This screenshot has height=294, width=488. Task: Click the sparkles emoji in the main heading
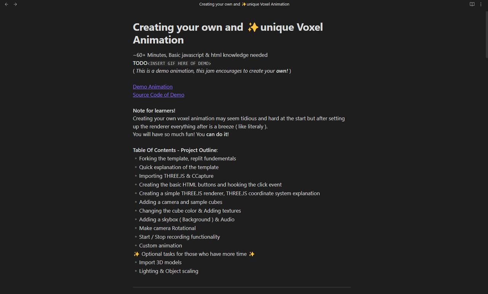pyautogui.click(x=253, y=27)
